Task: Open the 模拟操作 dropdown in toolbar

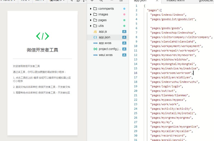Action: point(57,0)
